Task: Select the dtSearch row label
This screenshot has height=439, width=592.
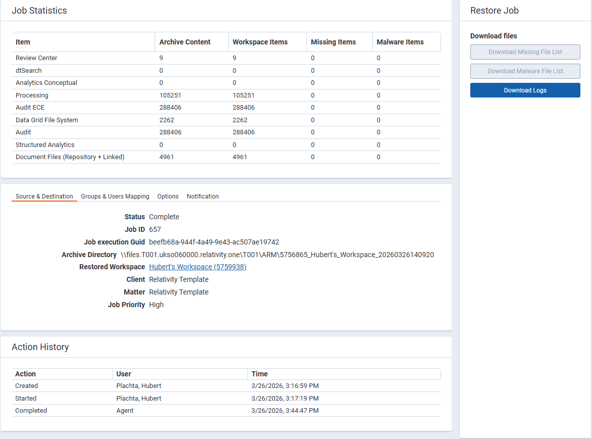Action: (x=29, y=71)
